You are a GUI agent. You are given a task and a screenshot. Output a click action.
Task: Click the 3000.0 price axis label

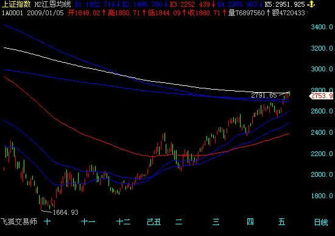click(322, 69)
